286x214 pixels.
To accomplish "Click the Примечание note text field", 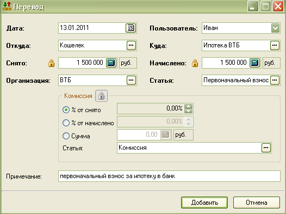I will coord(169,176).
